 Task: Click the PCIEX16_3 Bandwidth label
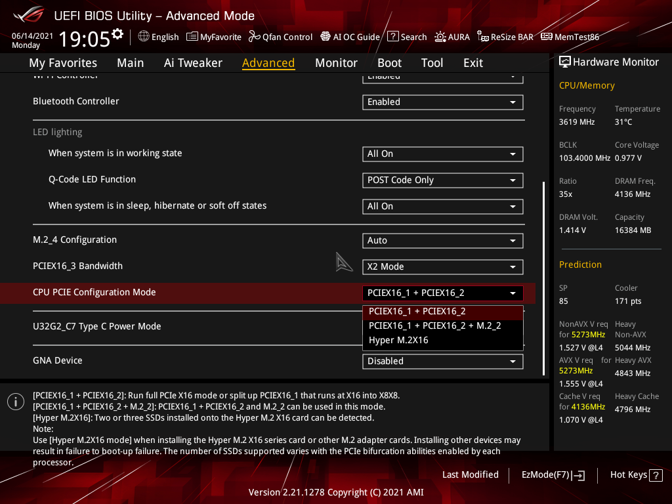(x=77, y=266)
